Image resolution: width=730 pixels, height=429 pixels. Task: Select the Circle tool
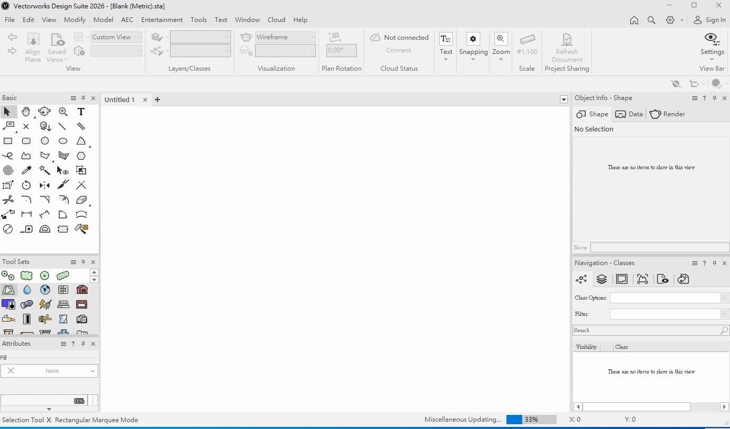45,141
